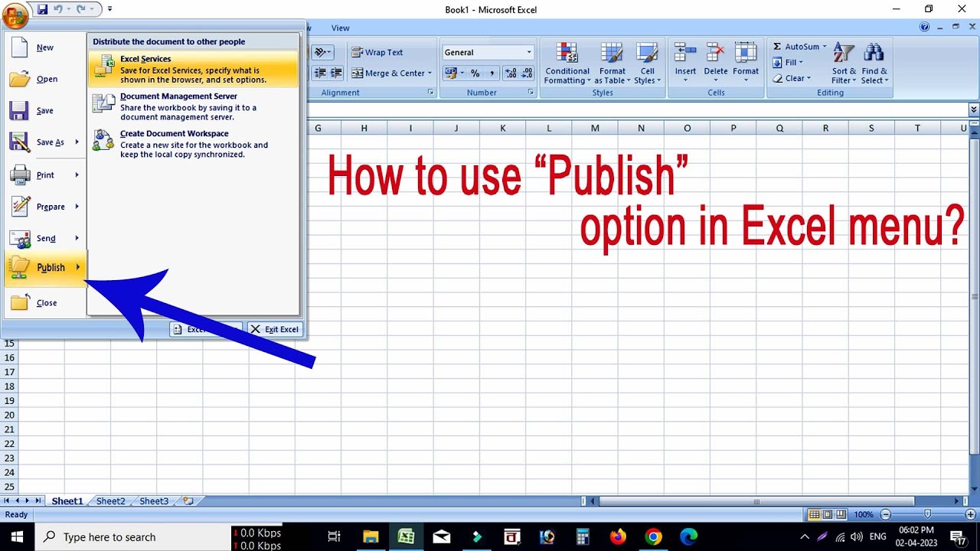This screenshot has height=551, width=980.
Task: Click the Insert Worksheet tab icon
Action: [x=188, y=501]
